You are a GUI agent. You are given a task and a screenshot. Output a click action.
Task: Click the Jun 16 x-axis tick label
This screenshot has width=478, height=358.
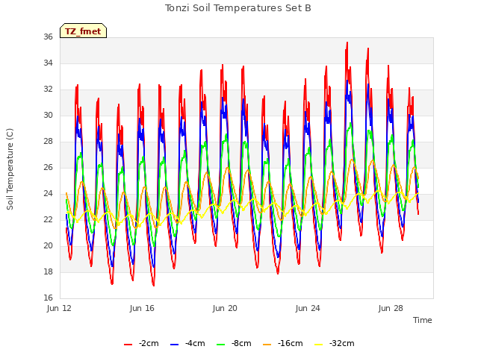142,308
